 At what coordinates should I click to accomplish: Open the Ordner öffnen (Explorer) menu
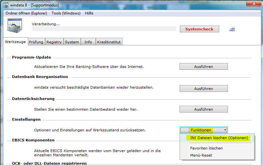pyautogui.click(x=26, y=13)
